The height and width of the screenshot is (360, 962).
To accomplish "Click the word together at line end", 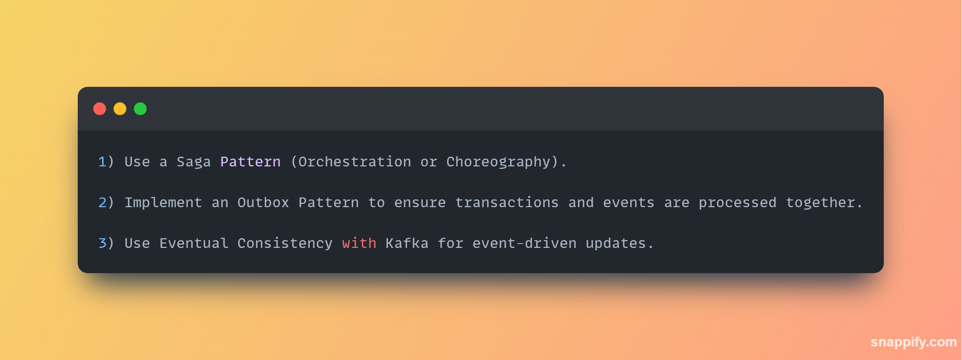I will (821, 203).
